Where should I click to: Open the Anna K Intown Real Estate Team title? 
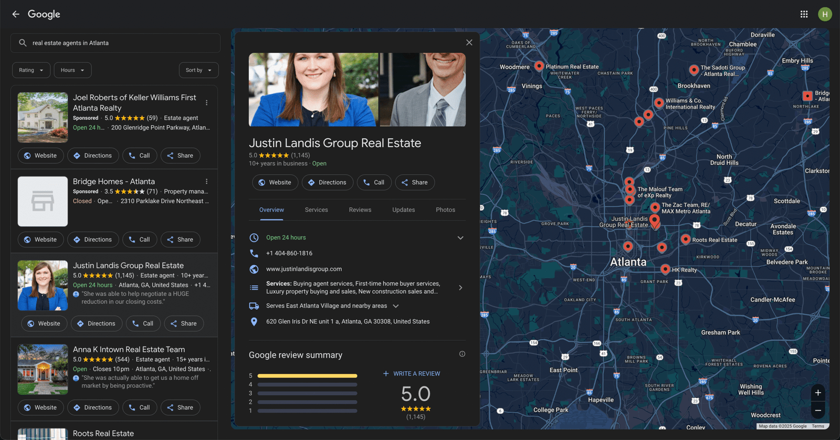point(129,350)
